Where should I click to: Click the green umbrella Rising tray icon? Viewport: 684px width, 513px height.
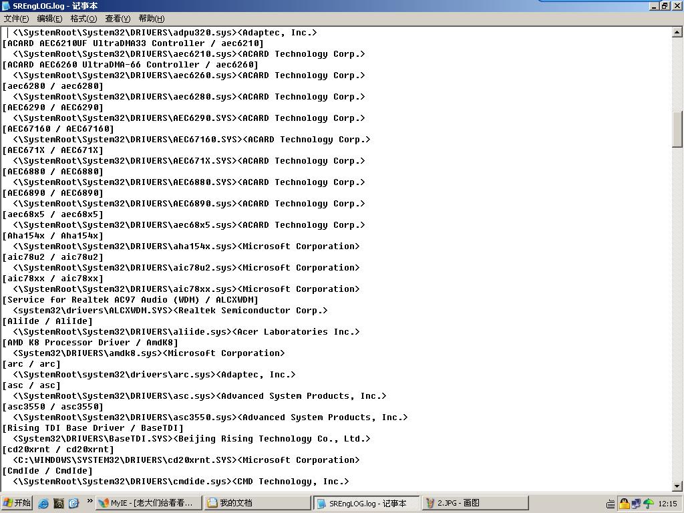[649, 504]
